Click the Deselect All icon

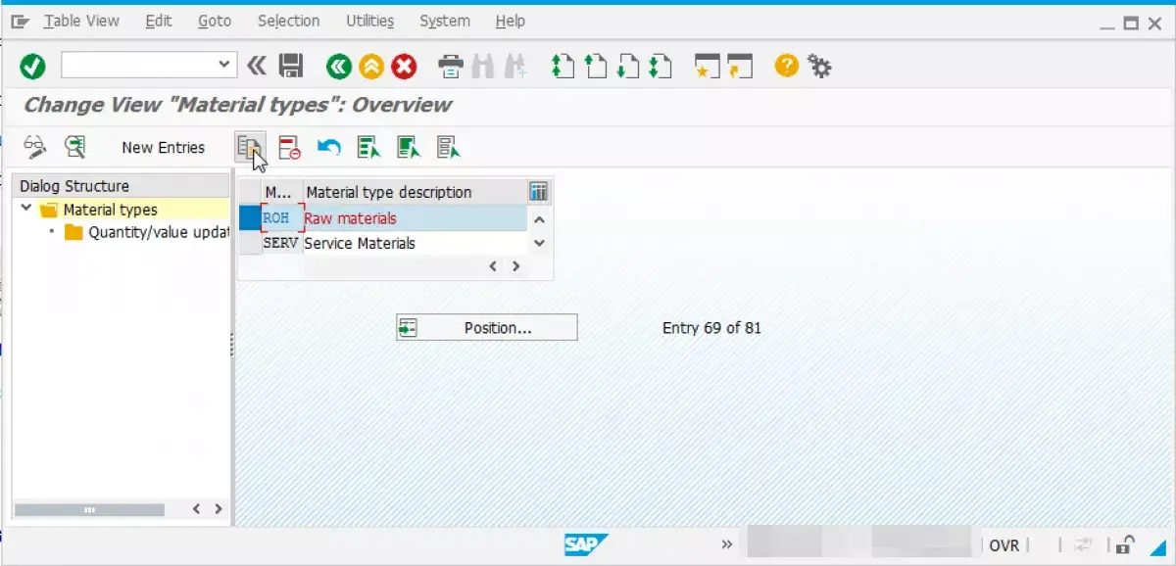(x=448, y=148)
